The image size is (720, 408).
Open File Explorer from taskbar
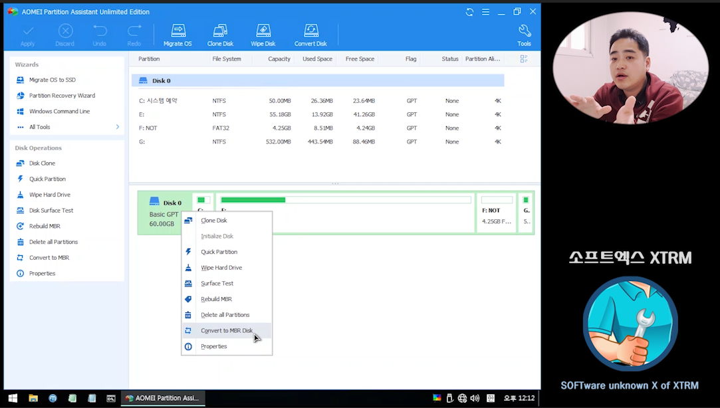tap(33, 398)
